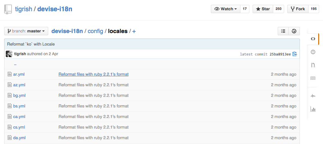Open the Pulse activity icon in sidebar
The width and height of the screenshot is (323, 144).
click(313, 96)
